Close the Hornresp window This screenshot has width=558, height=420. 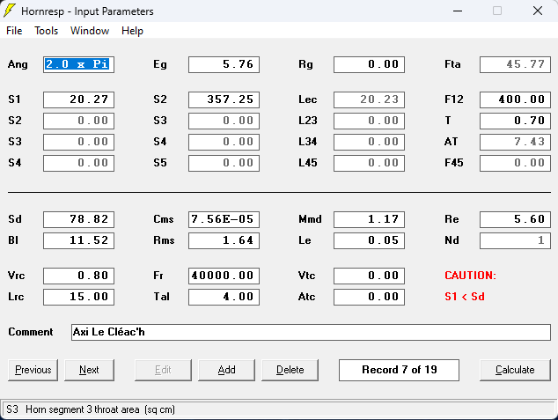pyautogui.click(x=538, y=11)
